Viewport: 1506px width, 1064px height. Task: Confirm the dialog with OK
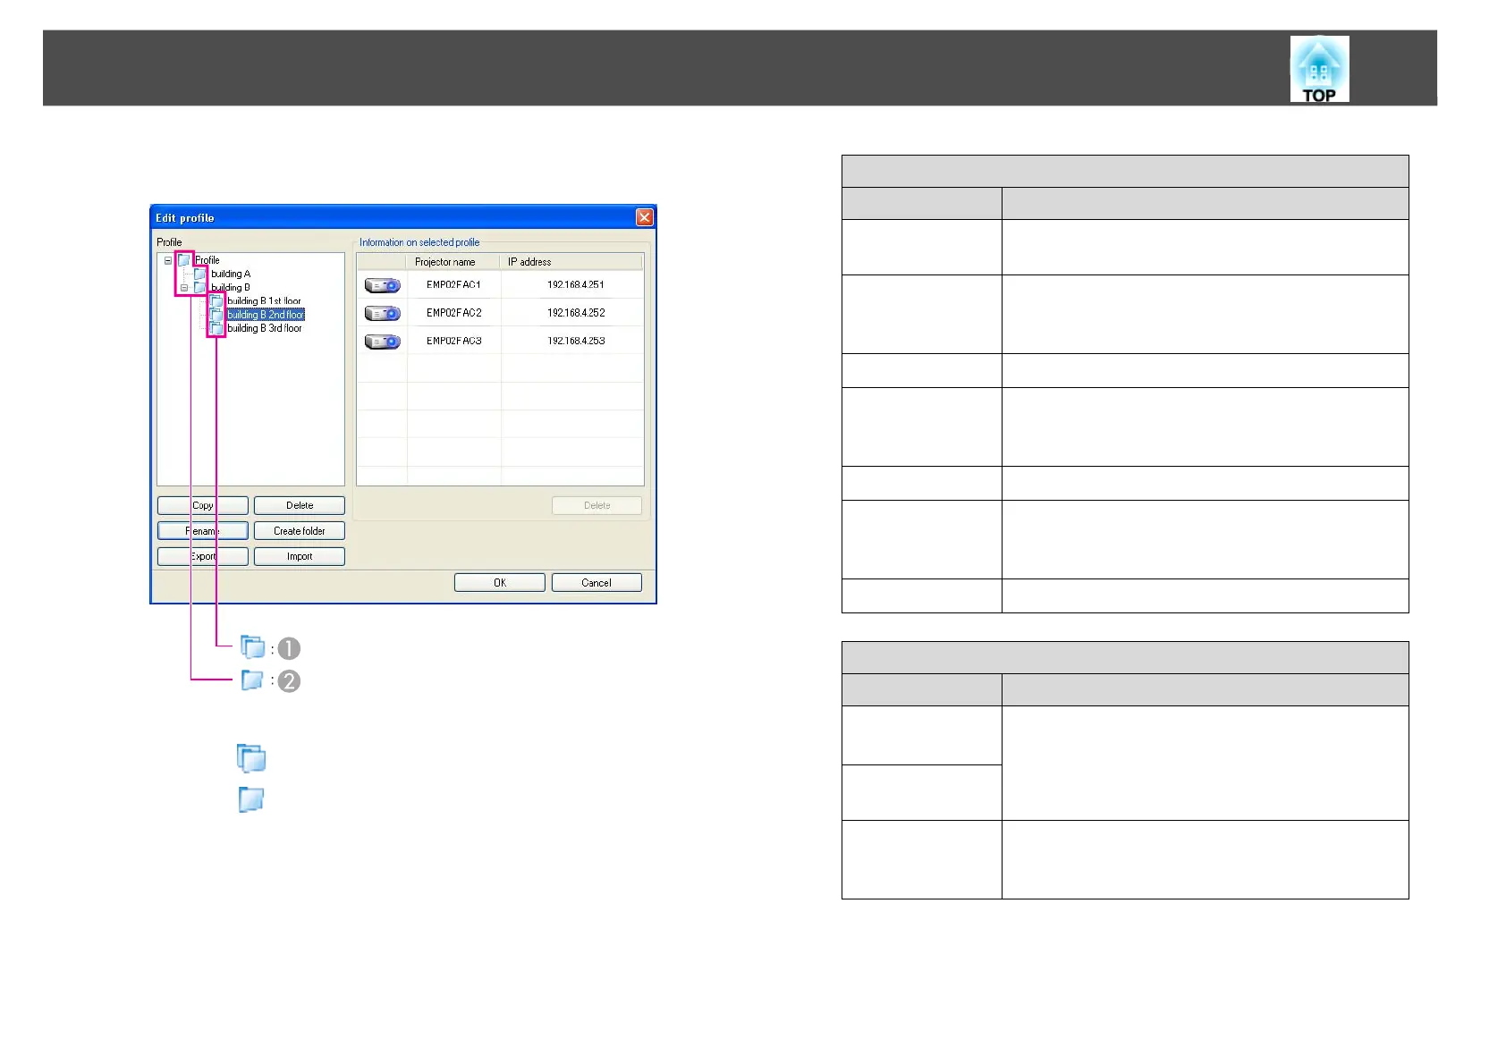coord(500,583)
